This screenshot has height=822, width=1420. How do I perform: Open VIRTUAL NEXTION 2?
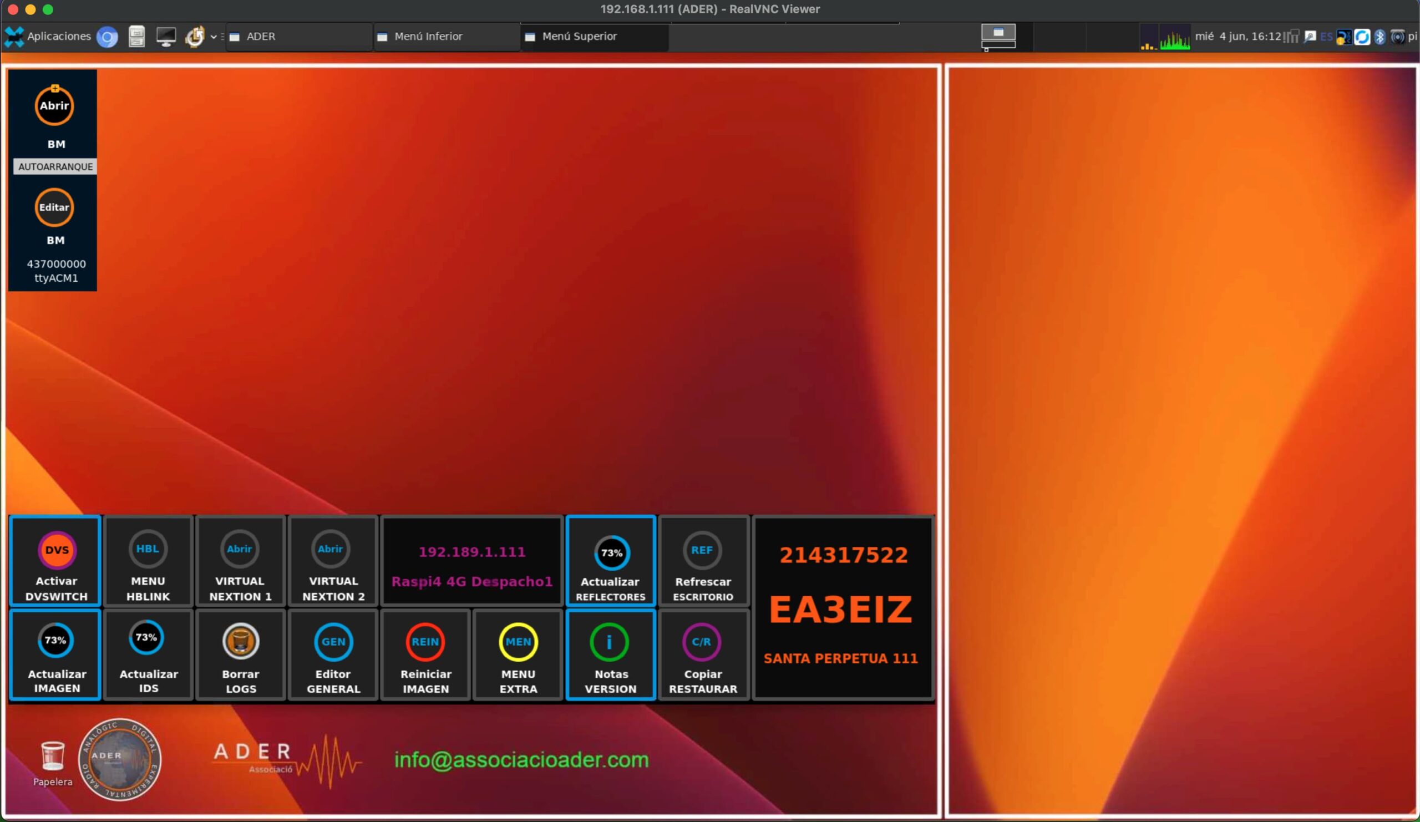333,561
